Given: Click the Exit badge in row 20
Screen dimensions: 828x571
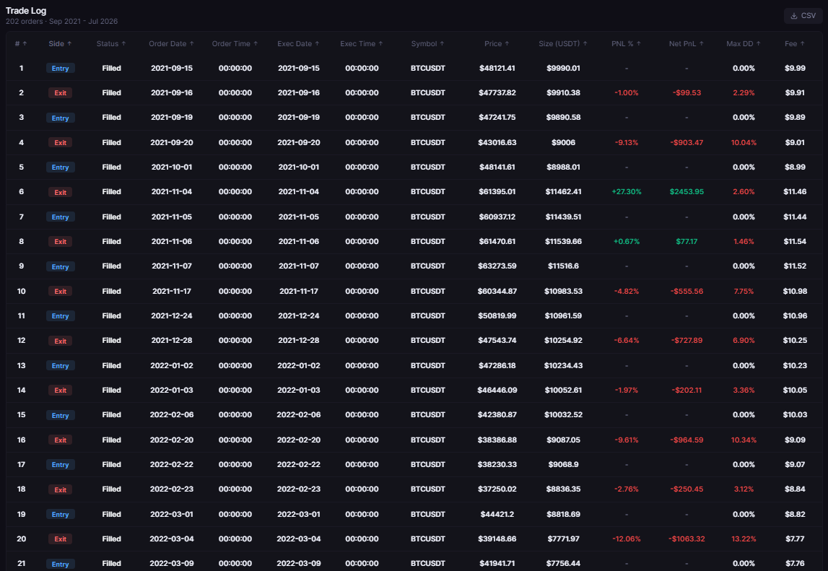Looking at the screenshot, I should click(x=60, y=539).
